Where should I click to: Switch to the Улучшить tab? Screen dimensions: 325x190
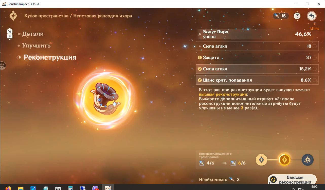click(36, 46)
